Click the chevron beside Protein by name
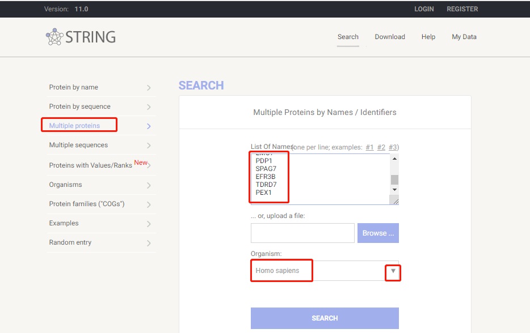This screenshot has height=333, width=530. click(x=149, y=88)
